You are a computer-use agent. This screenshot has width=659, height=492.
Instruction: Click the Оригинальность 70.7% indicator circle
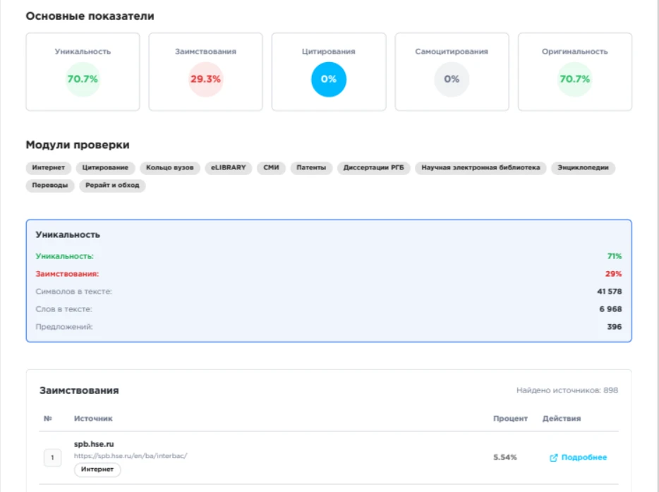(574, 79)
